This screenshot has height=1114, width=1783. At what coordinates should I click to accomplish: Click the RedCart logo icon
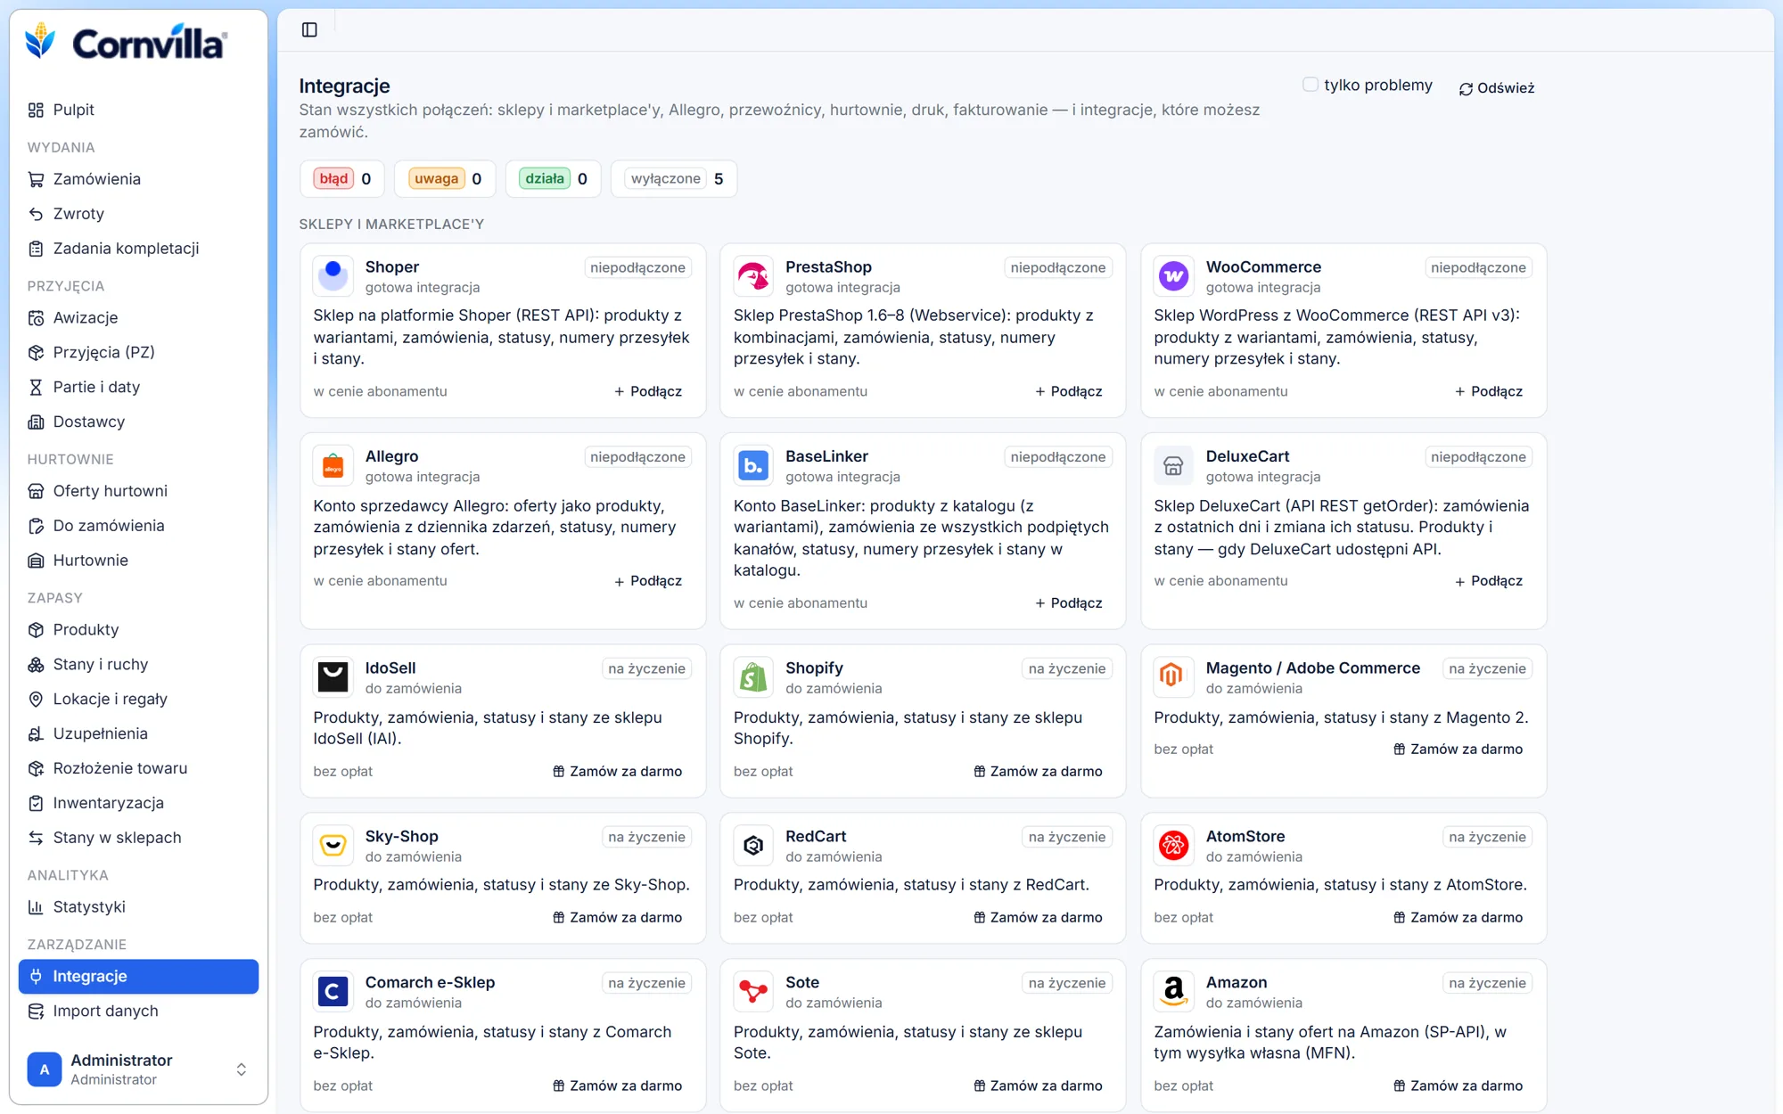753,846
